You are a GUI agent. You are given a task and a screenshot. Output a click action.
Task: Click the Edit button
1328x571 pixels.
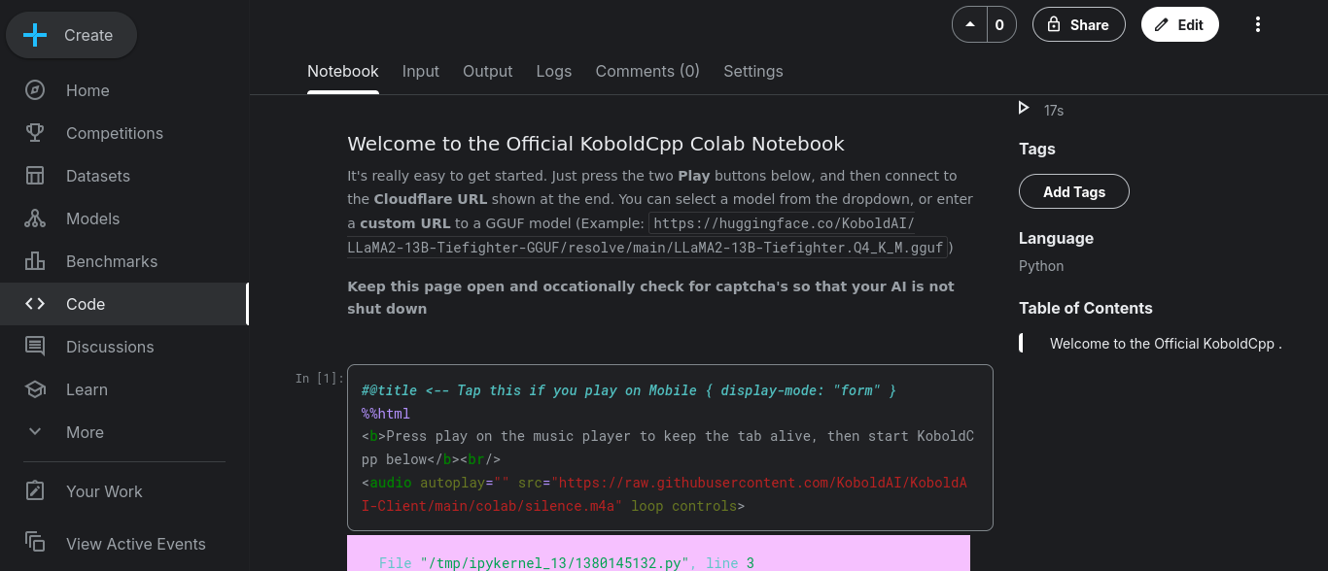[x=1180, y=25]
